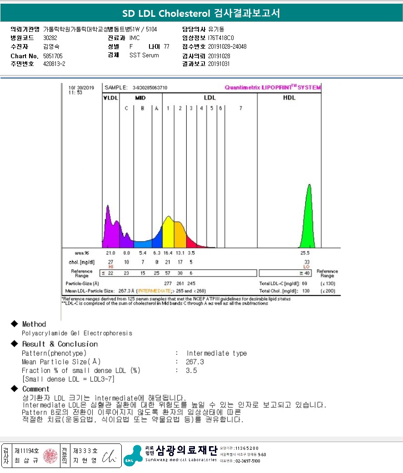Click the yellow LDL-1 peak area
Screen dimensions: 403x473
(x=168, y=234)
